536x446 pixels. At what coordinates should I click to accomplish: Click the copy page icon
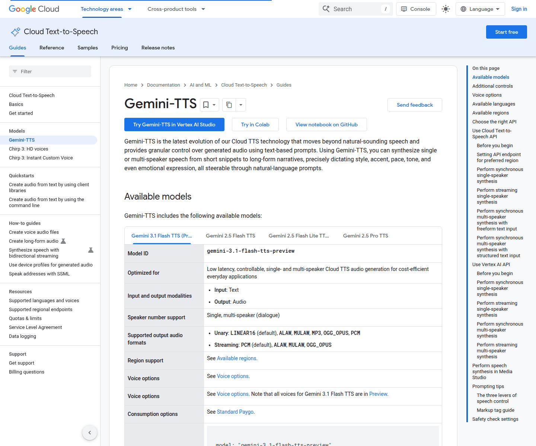tap(229, 105)
